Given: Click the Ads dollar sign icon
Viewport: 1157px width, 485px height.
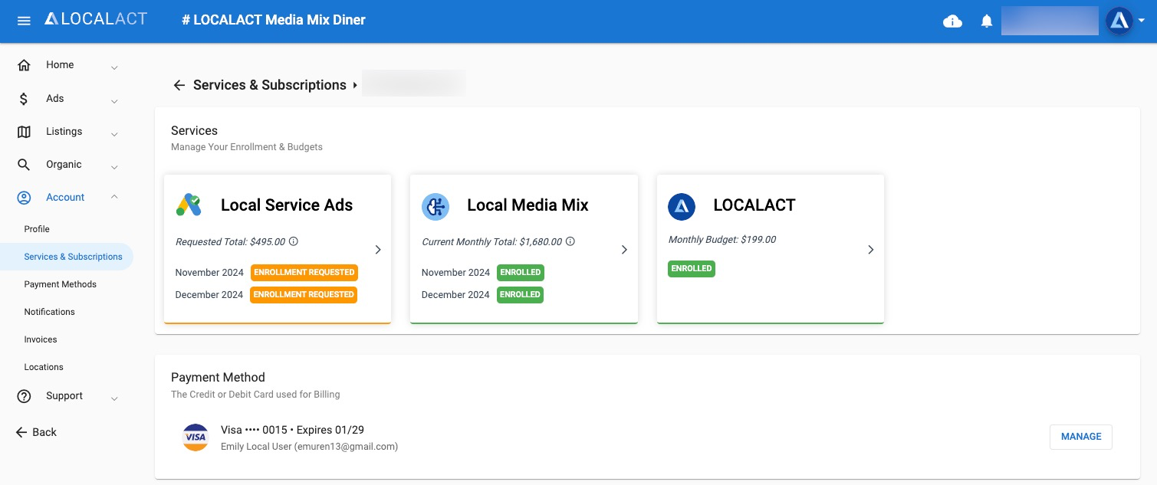Looking at the screenshot, I should click(24, 99).
